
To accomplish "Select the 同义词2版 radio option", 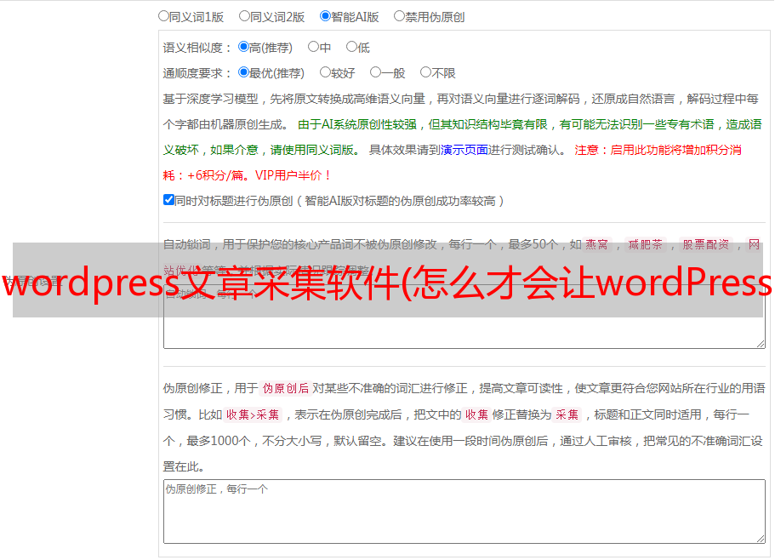I will (x=244, y=16).
